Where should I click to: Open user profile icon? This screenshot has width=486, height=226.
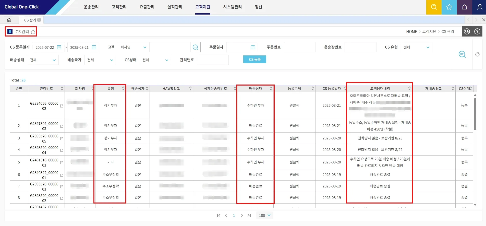479,7
